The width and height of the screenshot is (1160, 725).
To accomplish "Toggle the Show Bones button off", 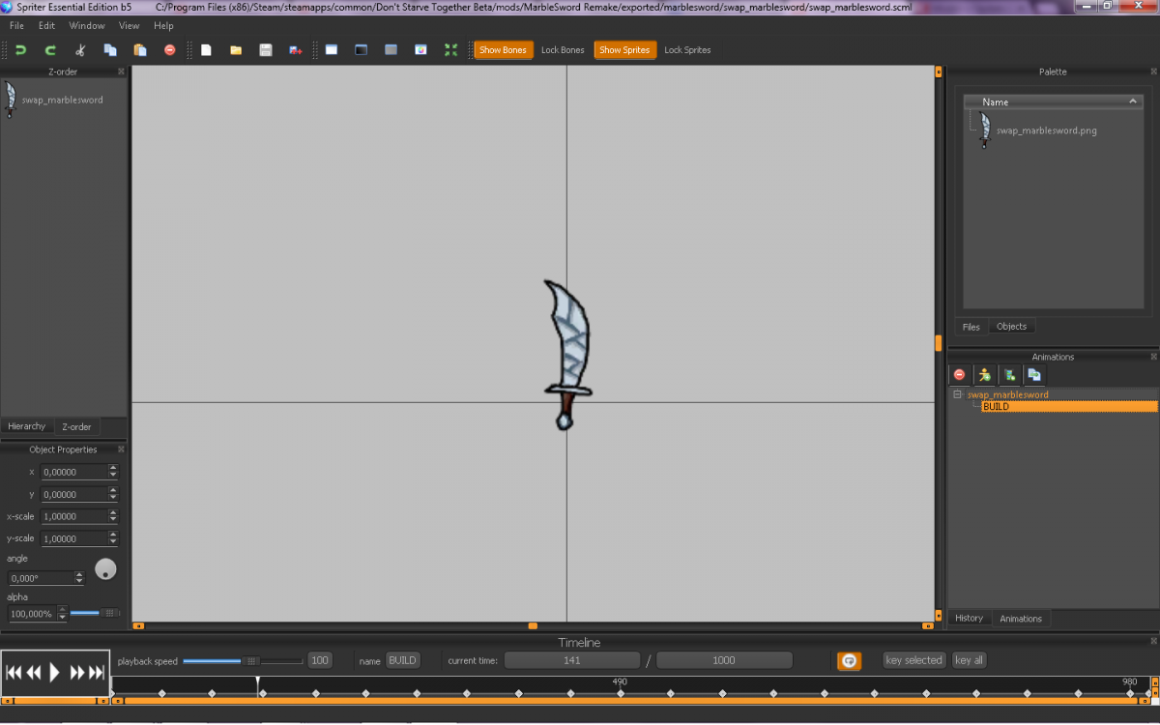I will 503,50.
